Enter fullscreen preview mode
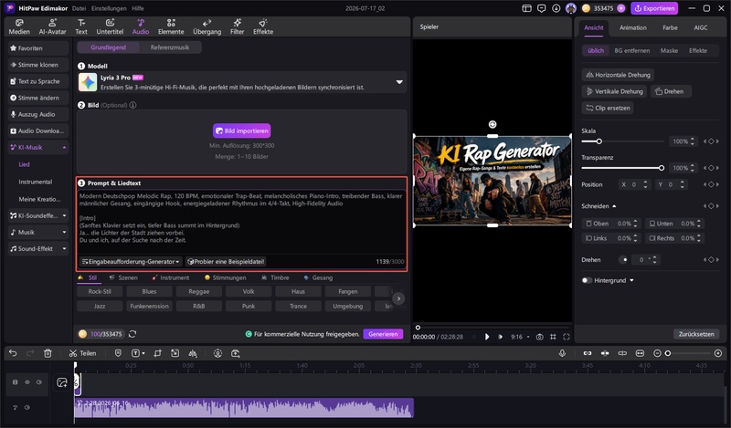The image size is (731, 428). (567, 336)
